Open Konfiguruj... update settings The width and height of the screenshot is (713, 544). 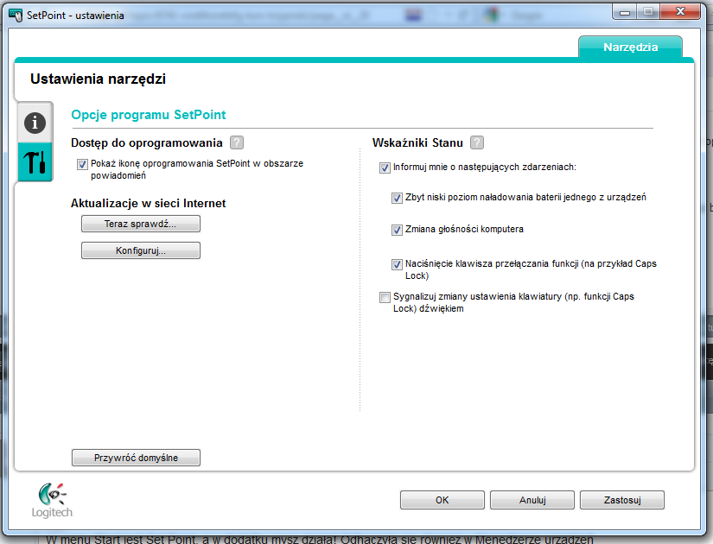pyautogui.click(x=141, y=250)
